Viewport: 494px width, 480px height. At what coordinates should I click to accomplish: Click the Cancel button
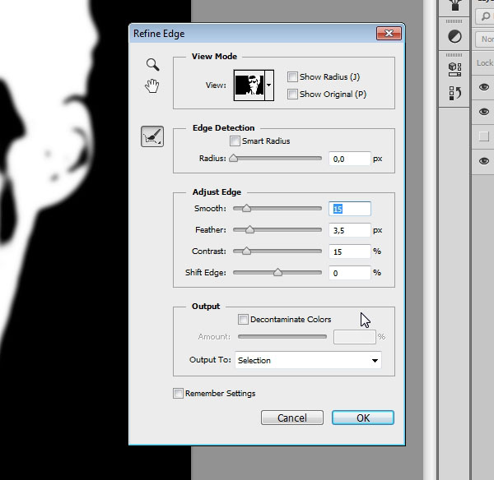click(291, 418)
